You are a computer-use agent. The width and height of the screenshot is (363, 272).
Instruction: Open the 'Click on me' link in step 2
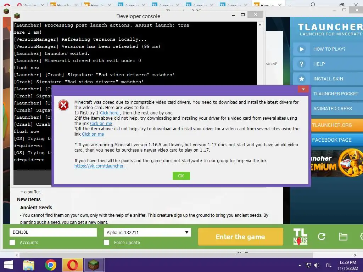point(101,124)
